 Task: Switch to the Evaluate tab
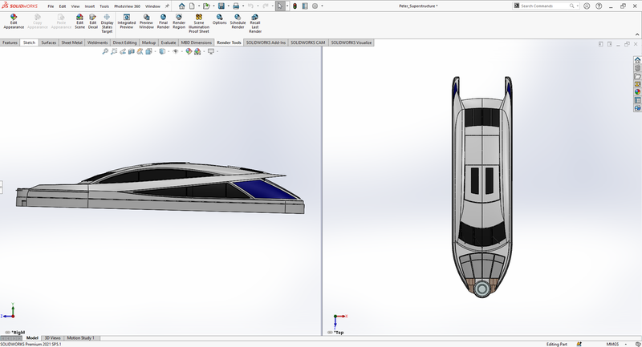(169, 42)
